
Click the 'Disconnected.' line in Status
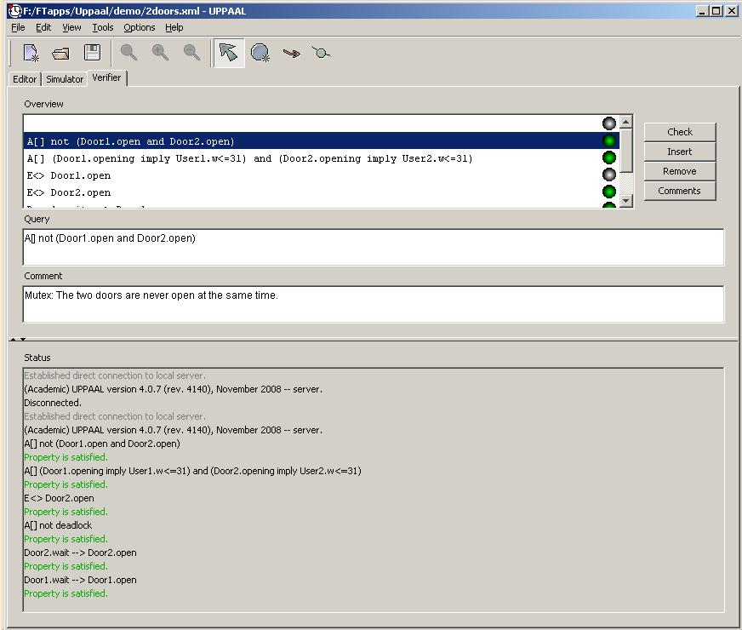click(53, 403)
